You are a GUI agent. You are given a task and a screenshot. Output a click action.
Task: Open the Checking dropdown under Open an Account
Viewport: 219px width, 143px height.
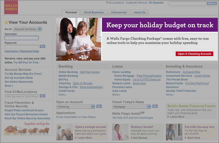(76, 106)
